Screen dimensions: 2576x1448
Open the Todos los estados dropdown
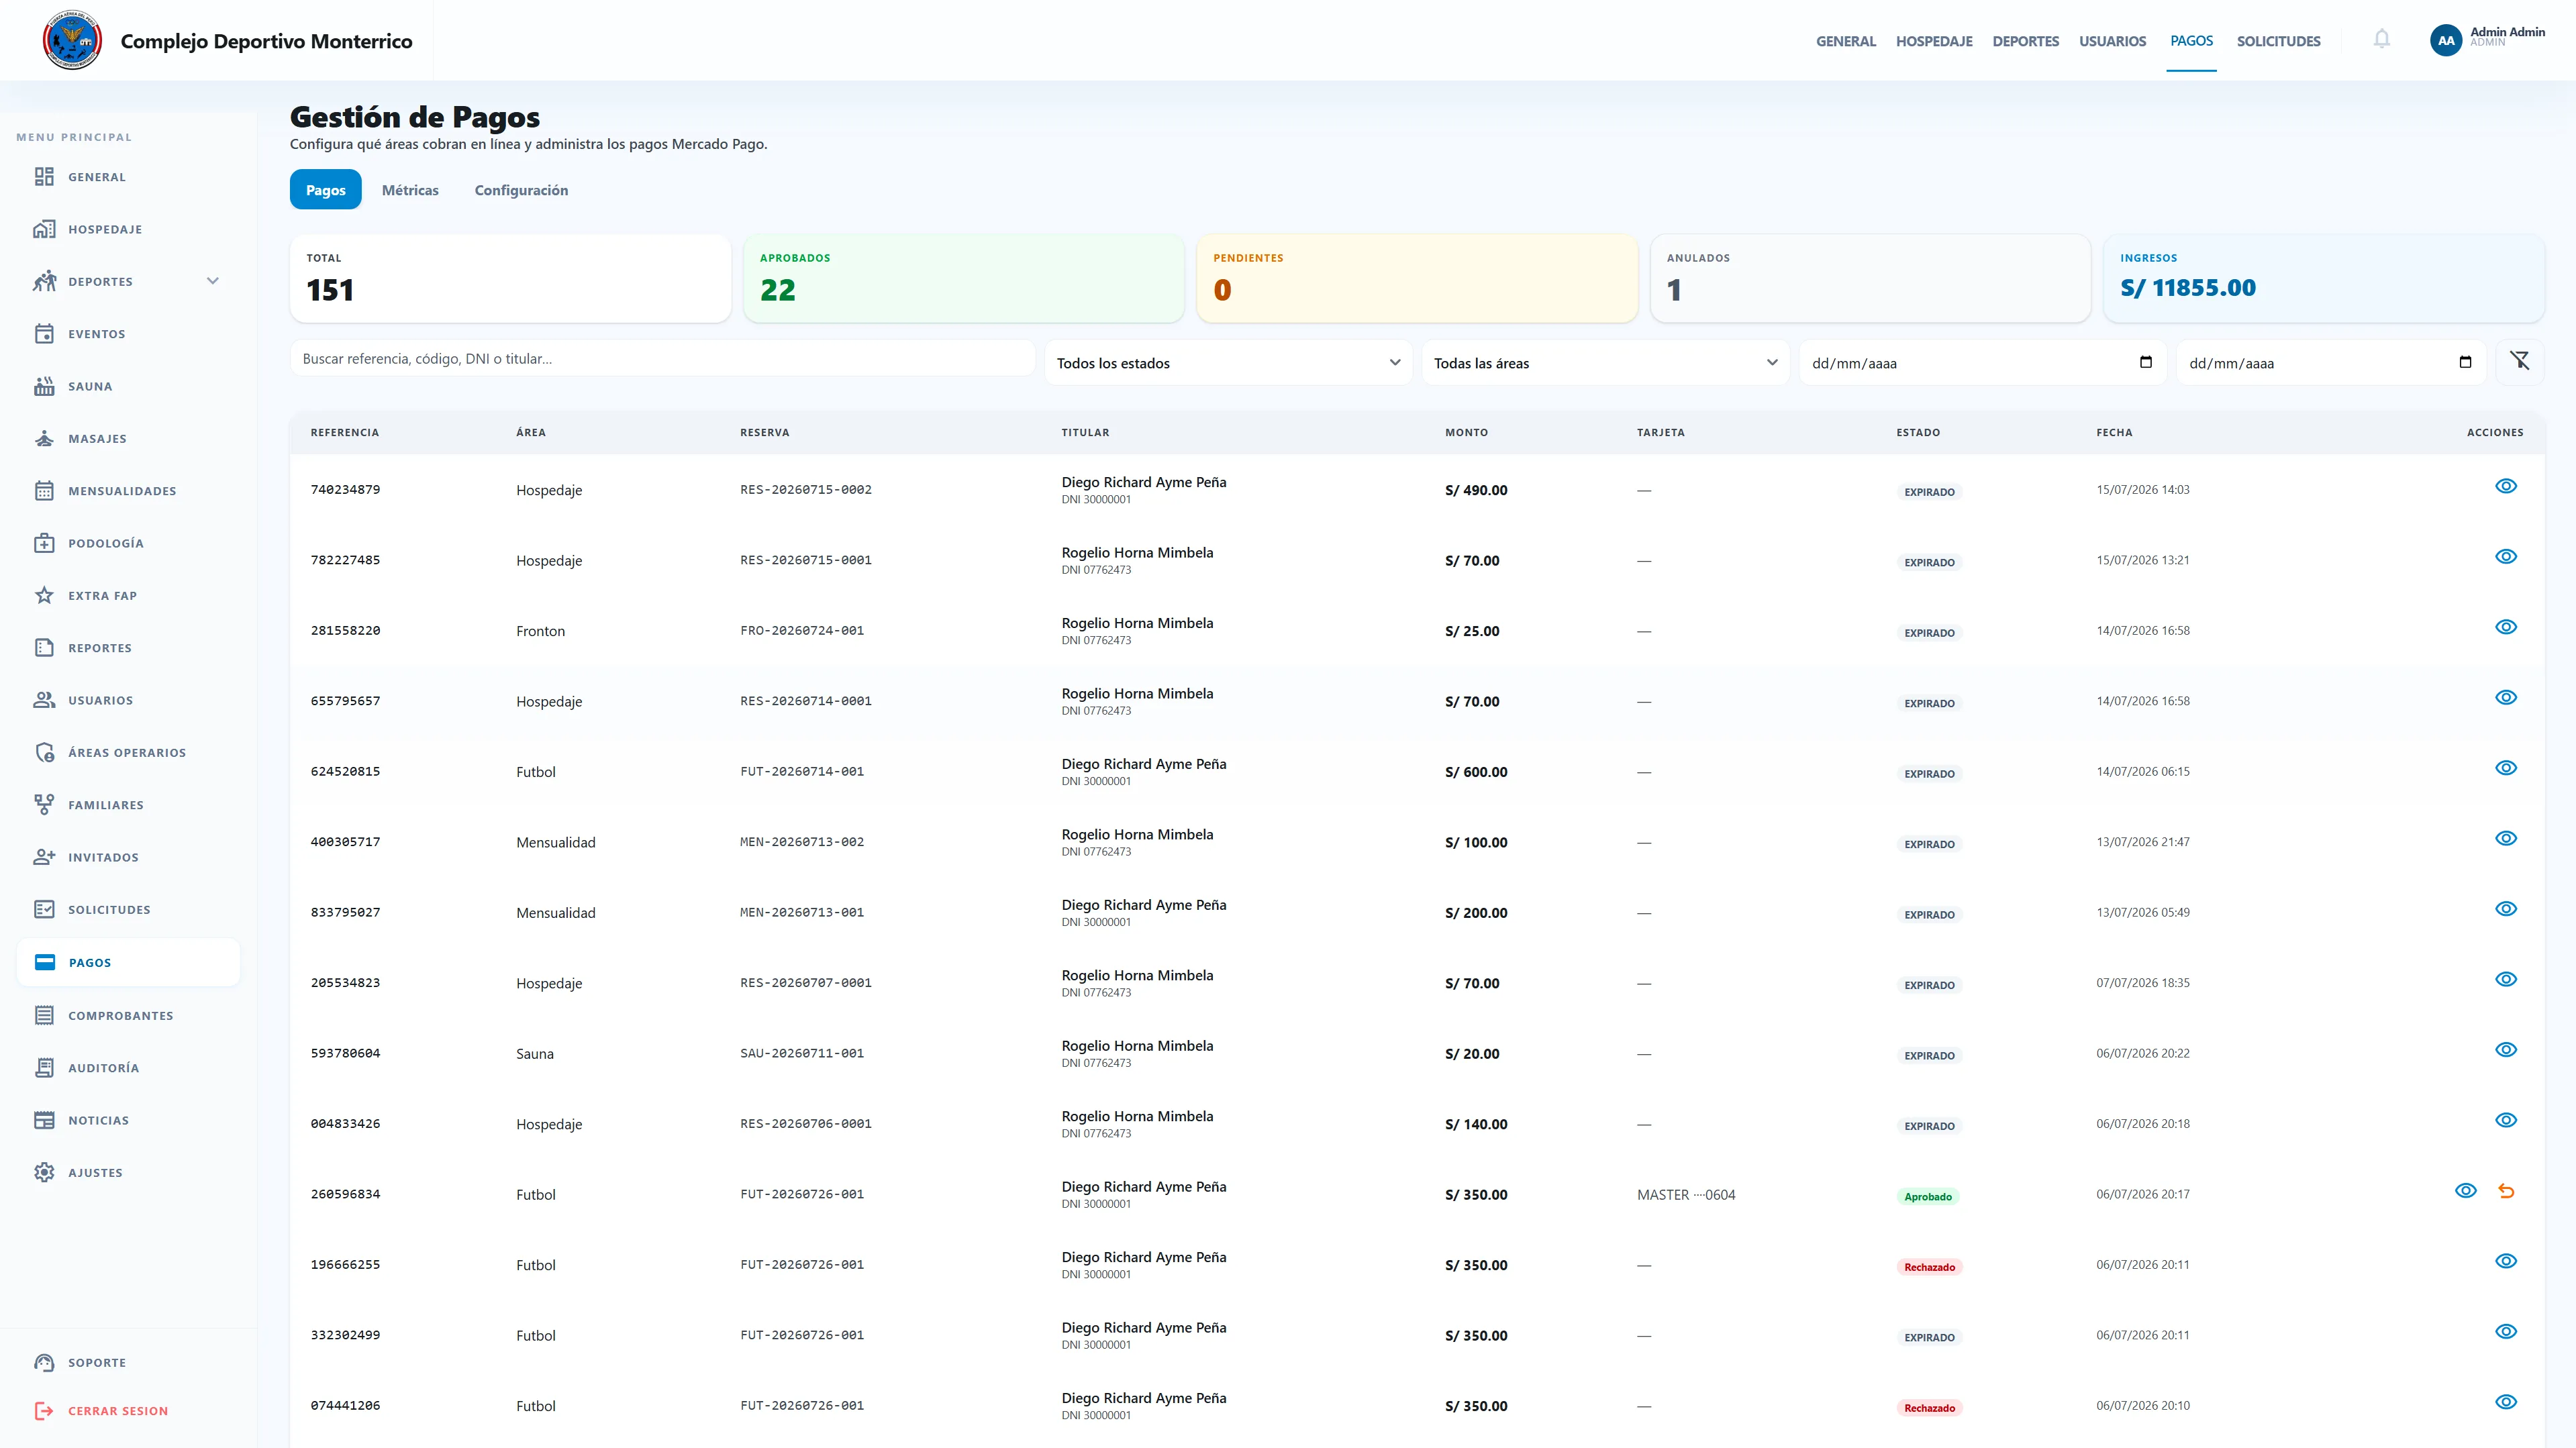(1228, 362)
